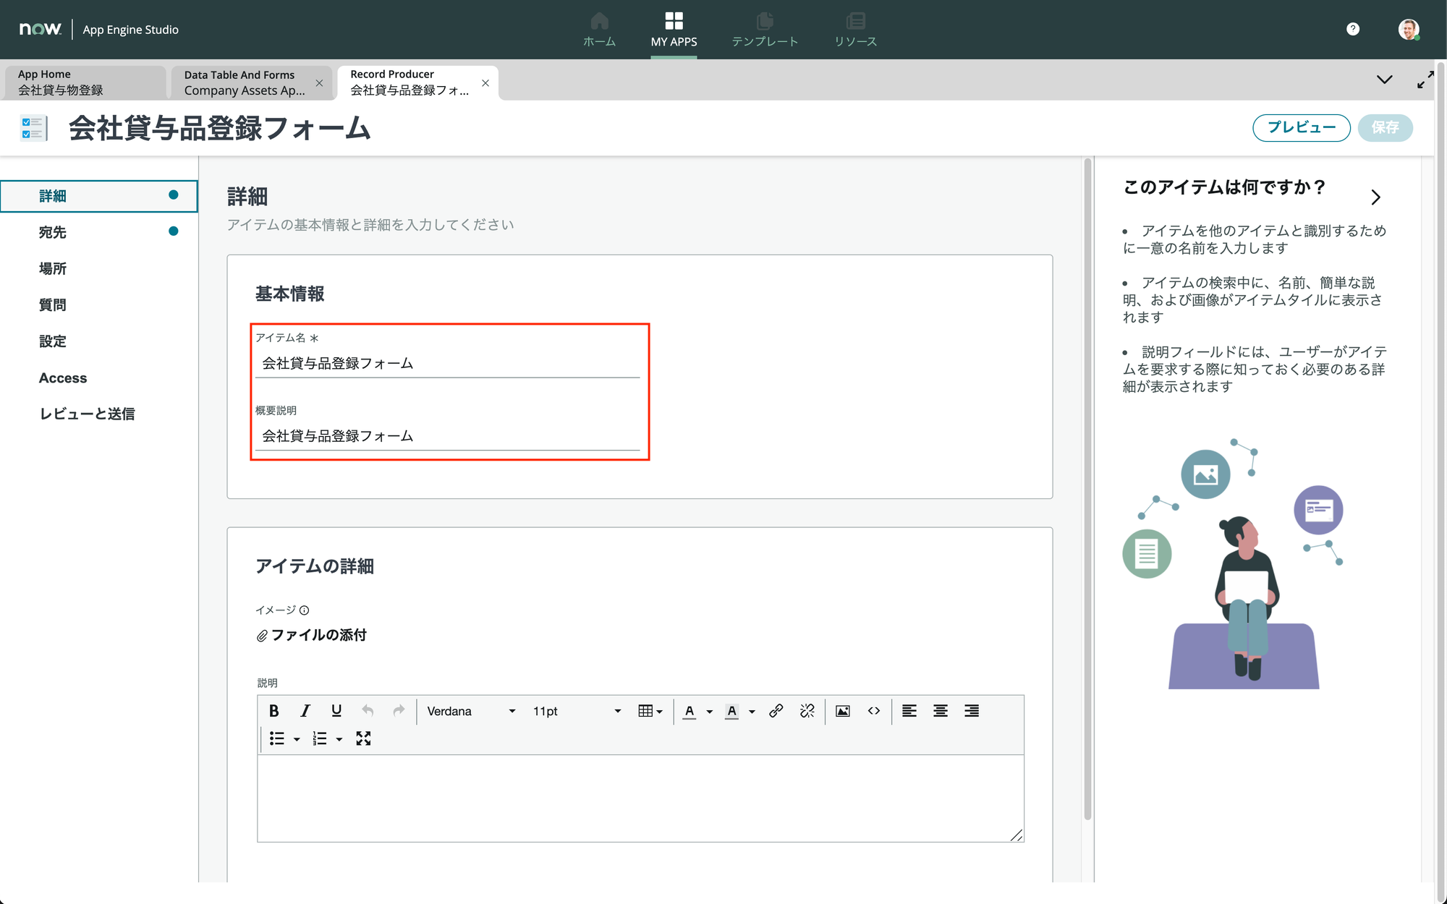Click the insert link icon
This screenshot has width=1447, height=904.
click(x=776, y=711)
